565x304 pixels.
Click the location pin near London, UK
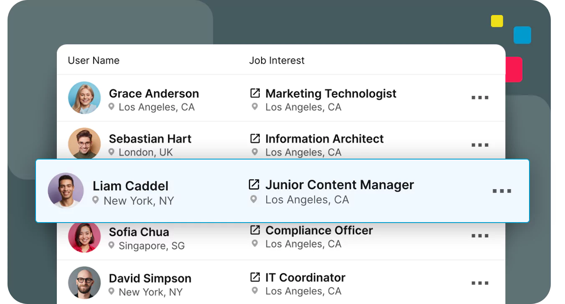[110, 152]
